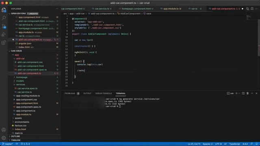Change end of line via LF
Viewport: 260px width, 146px height.
point(225,144)
